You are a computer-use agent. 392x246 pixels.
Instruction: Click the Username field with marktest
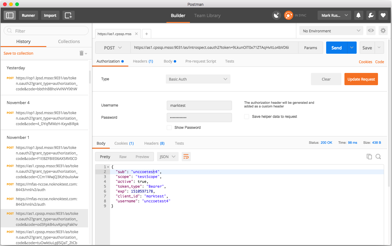(x=199, y=105)
